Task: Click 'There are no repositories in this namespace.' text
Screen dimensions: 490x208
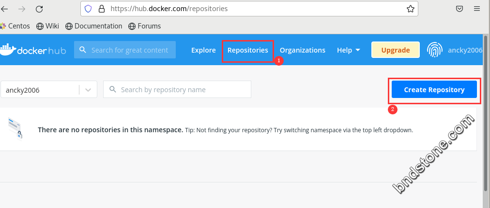Action: [x=110, y=130]
